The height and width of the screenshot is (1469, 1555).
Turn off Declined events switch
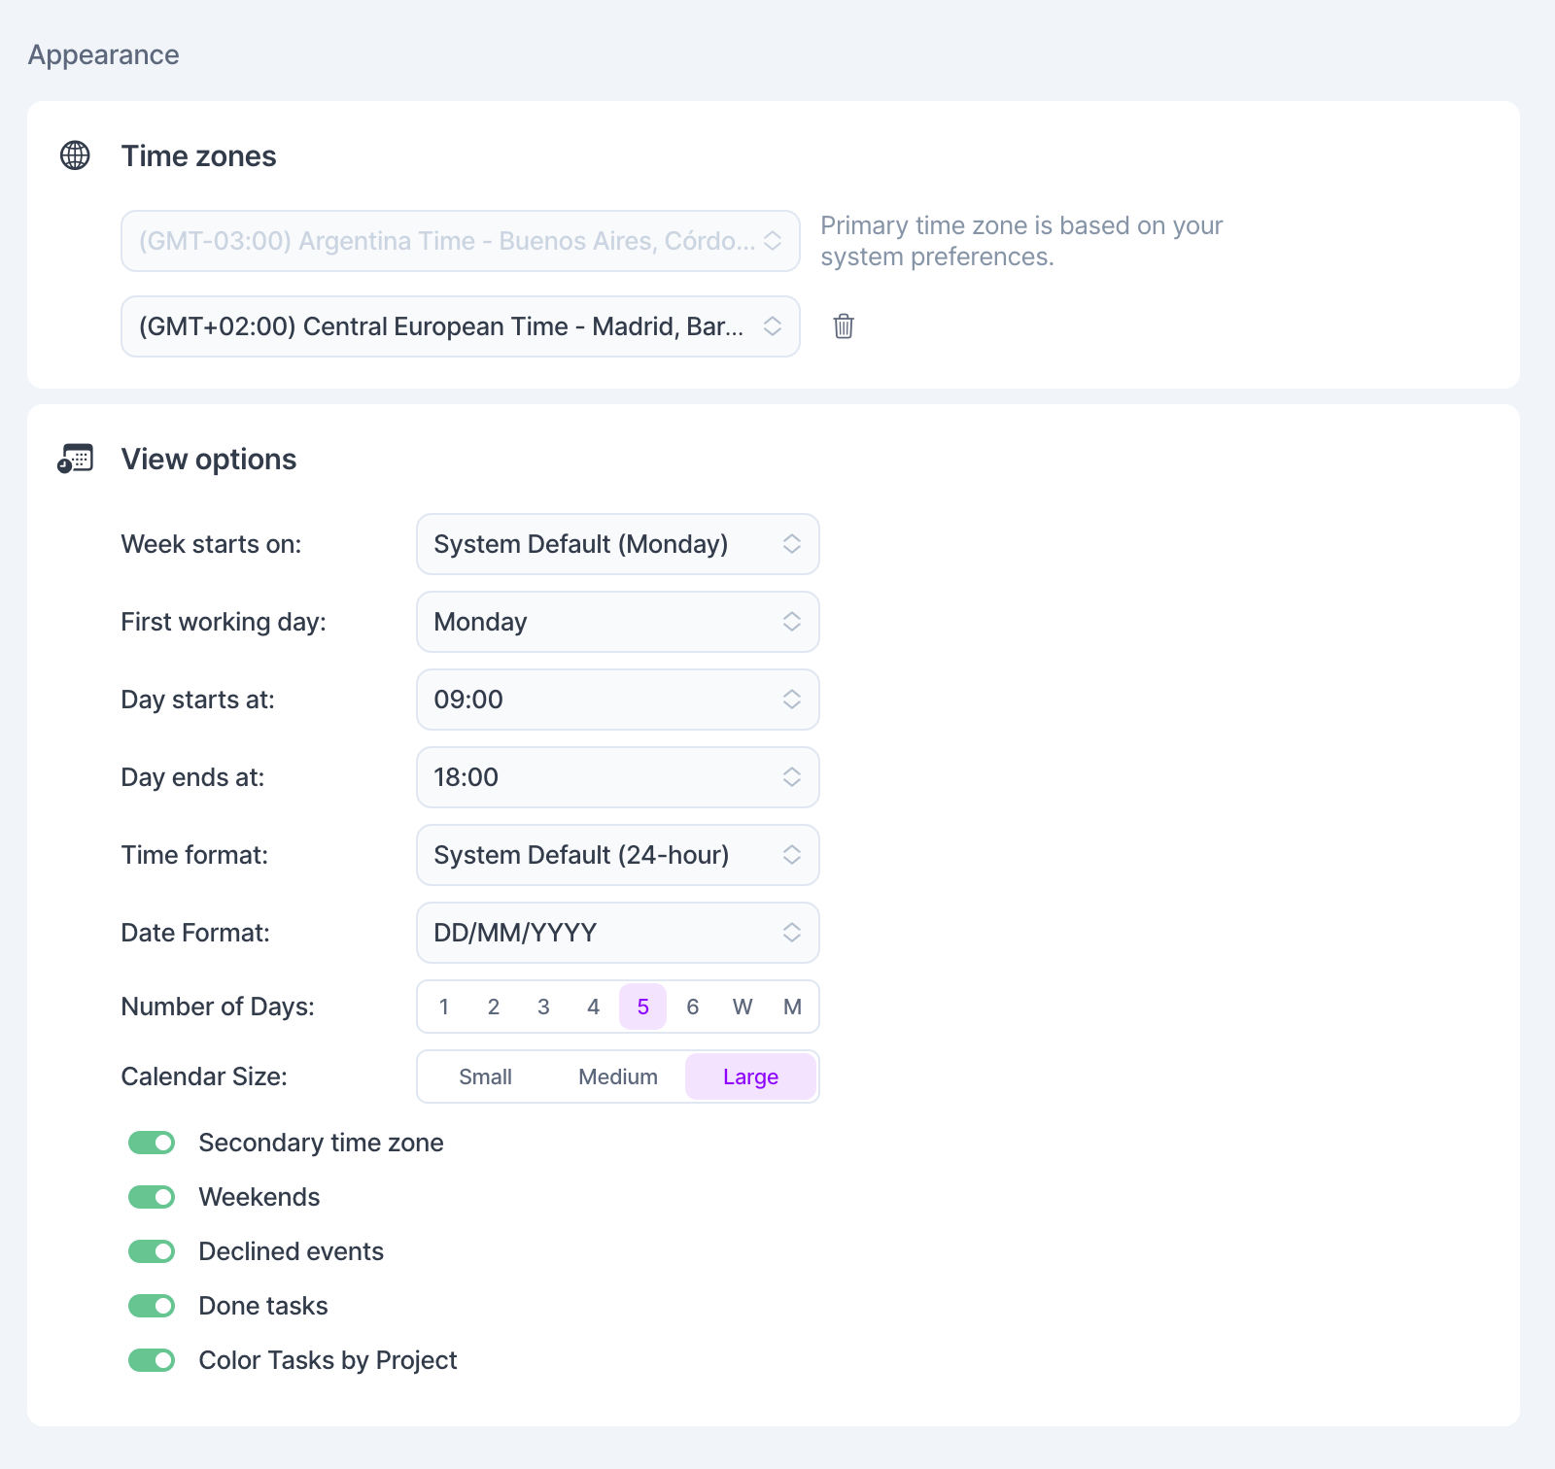click(152, 1251)
